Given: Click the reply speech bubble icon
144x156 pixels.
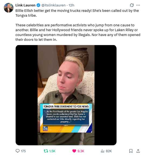Looking at the screenshot, I should (x=18, y=151).
